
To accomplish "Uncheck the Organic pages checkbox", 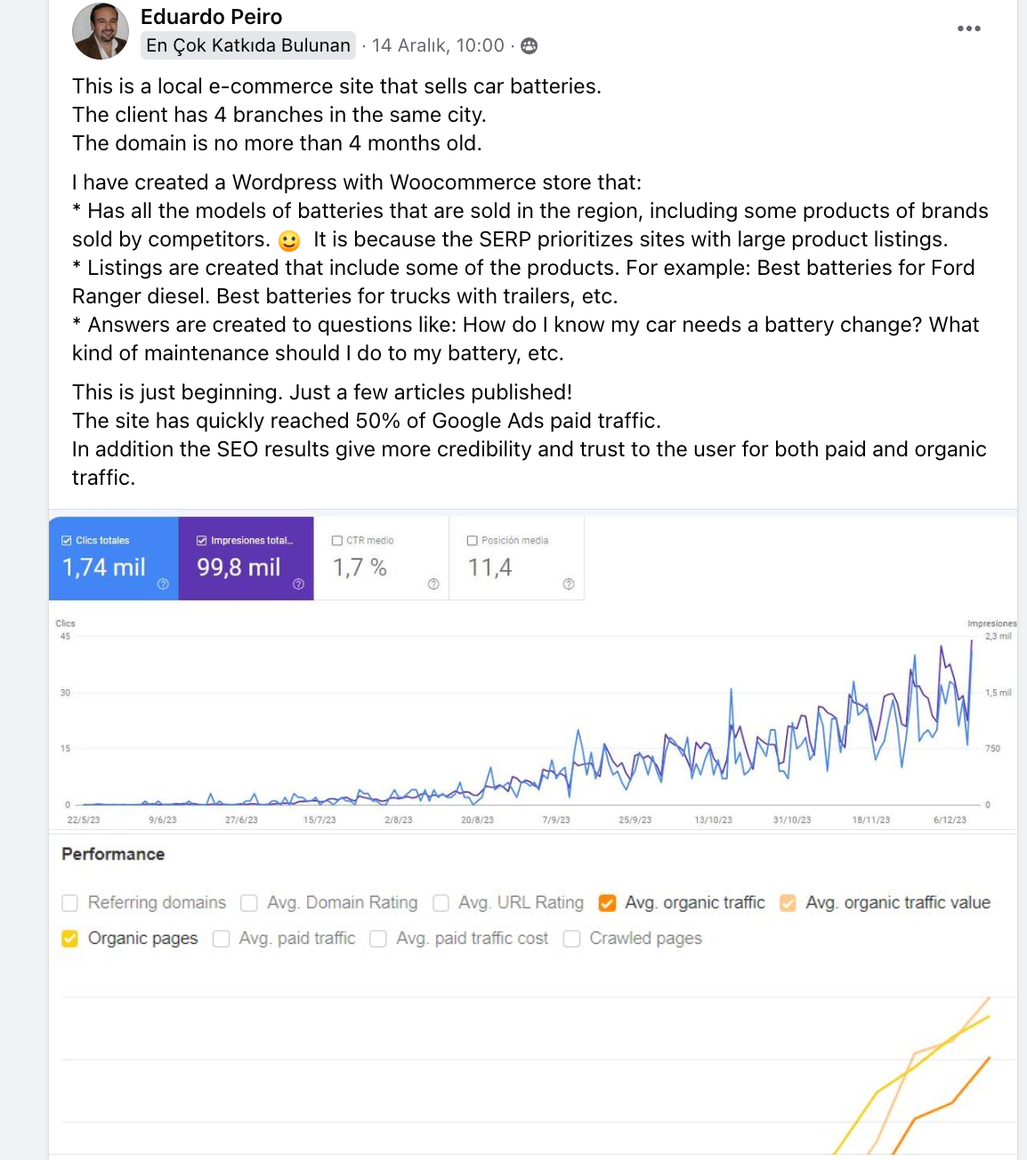I will point(70,938).
